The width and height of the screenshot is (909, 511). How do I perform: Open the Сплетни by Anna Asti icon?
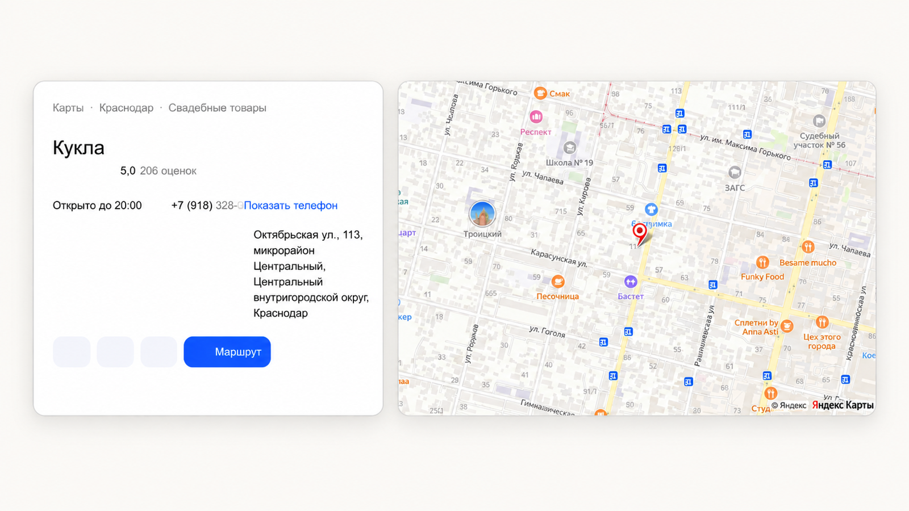click(x=787, y=326)
